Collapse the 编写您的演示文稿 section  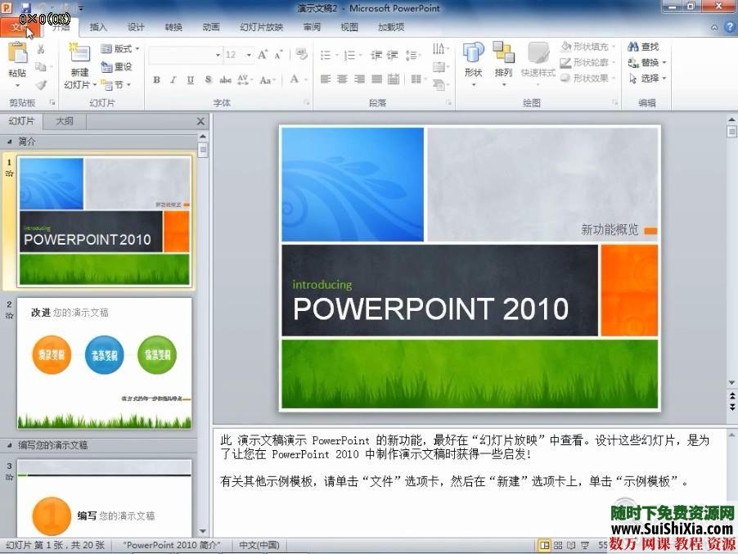tap(10, 445)
